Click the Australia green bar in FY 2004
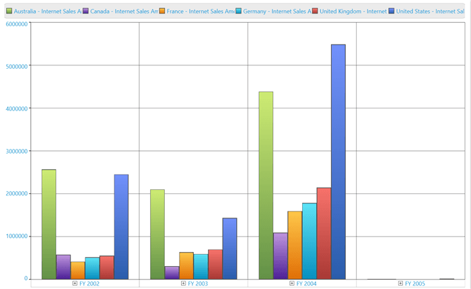This screenshot has width=471, height=289. [x=266, y=185]
